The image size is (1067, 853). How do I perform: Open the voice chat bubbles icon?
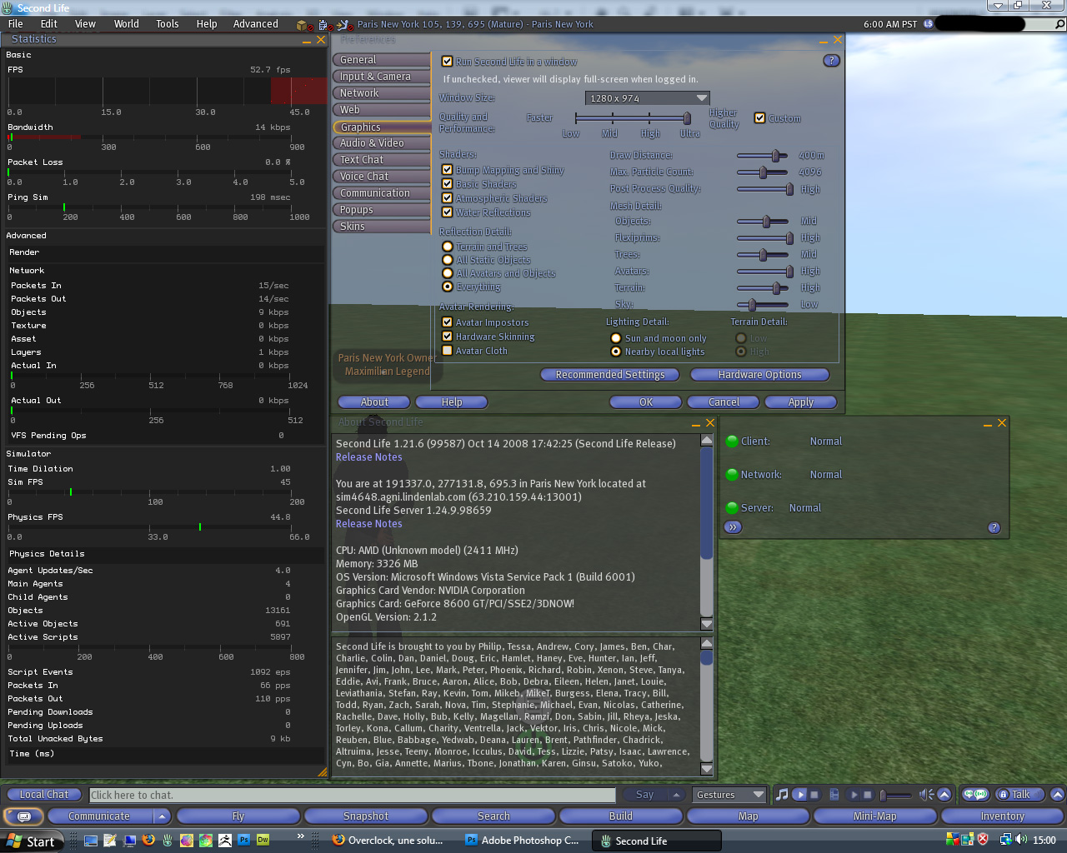pos(974,795)
